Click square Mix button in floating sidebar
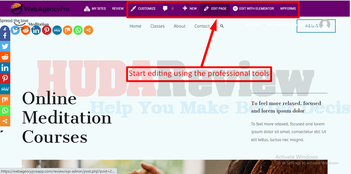 [x=5, y=100]
